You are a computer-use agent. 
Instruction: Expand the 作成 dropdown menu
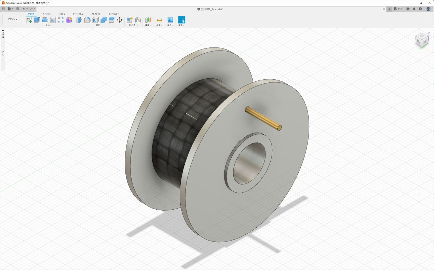tap(48, 25)
